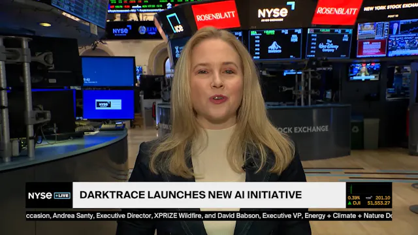418x235 pixels.
Task: Click "David Babson, Executive VP" in the ticker
Action: tap(259, 215)
